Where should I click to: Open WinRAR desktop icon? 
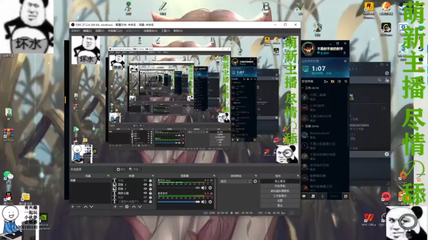point(9,135)
